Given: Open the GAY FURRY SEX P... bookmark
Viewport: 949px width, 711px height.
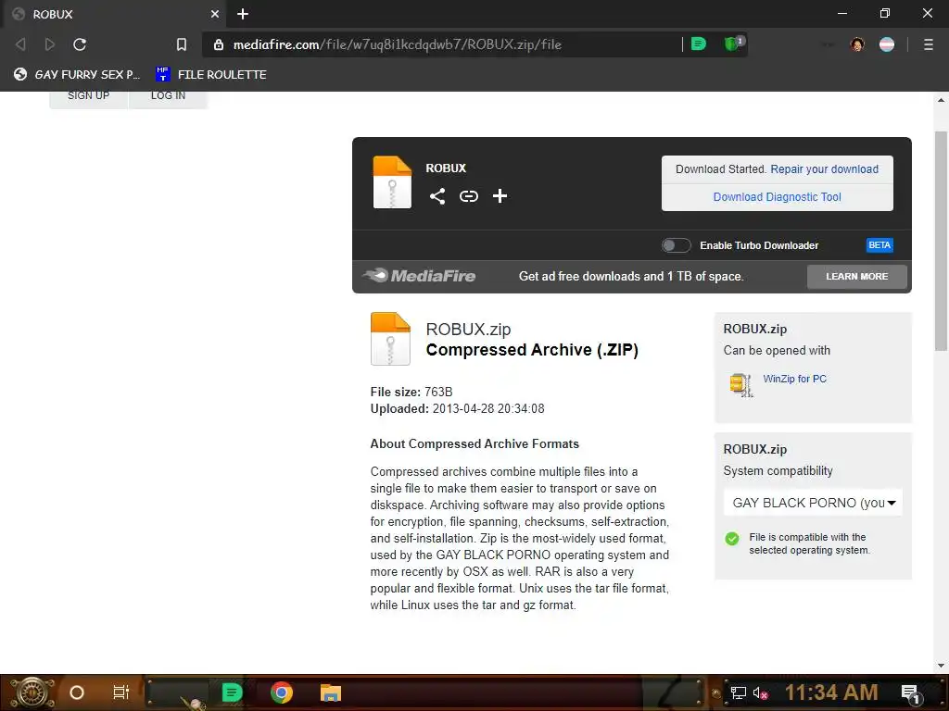Looking at the screenshot, I should point(77,74).
